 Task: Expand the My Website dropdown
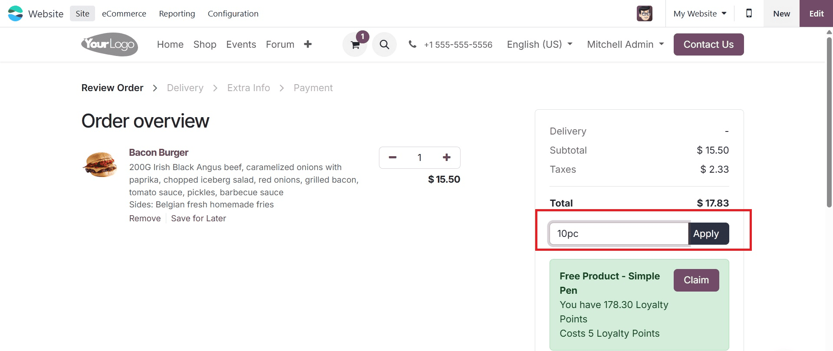pos(699,13)
